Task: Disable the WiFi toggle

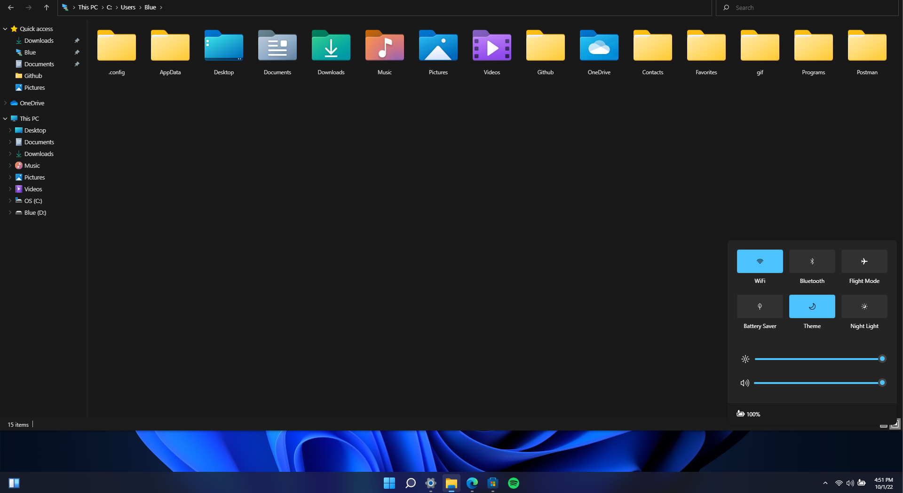Action: tap(760, 261)
